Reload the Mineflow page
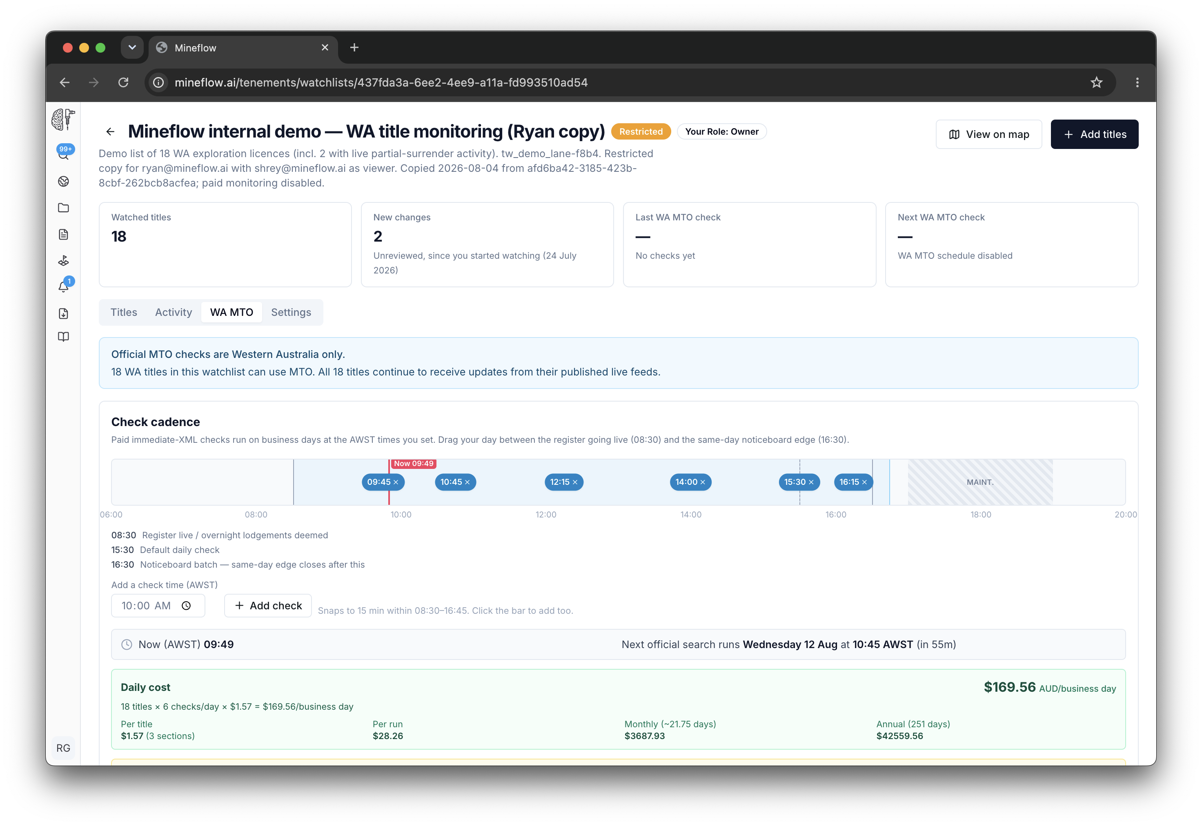This screenshot has width=1202, height=826. [123, 82]
